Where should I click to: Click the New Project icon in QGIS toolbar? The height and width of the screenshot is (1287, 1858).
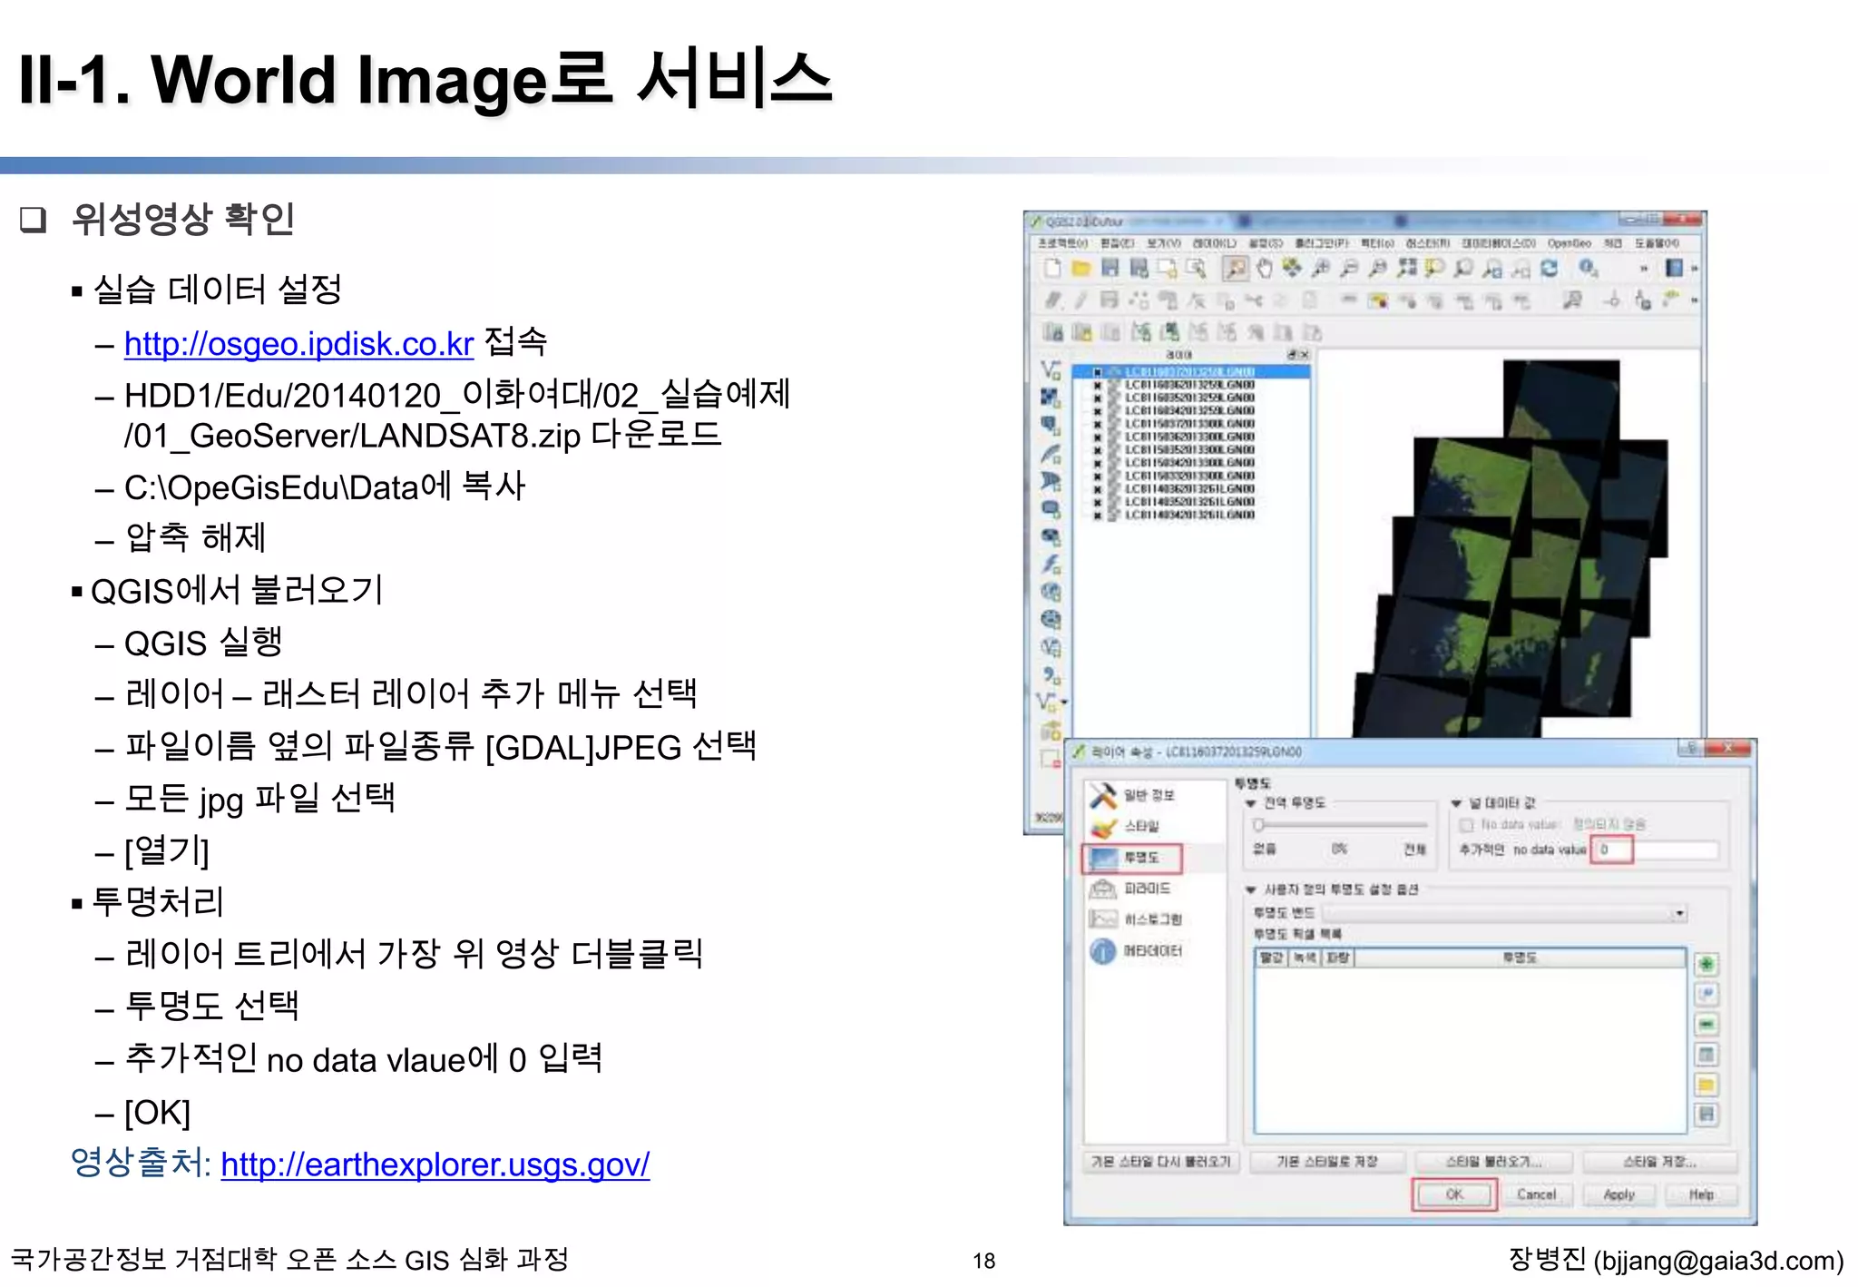[x=1051, y=268]
